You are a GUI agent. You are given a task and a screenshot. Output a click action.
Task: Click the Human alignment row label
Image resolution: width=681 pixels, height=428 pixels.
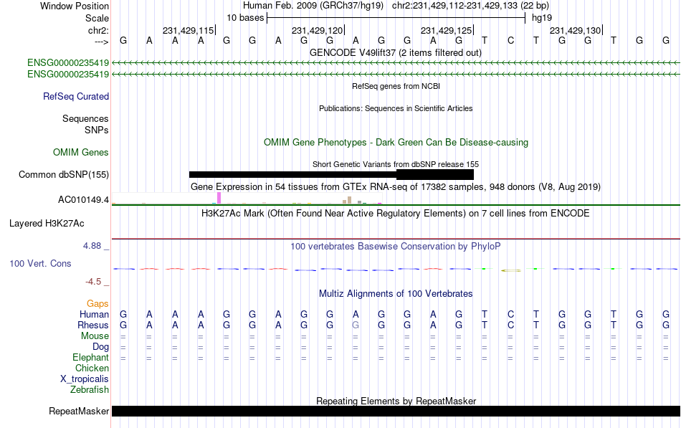click(x=94, y=314)
